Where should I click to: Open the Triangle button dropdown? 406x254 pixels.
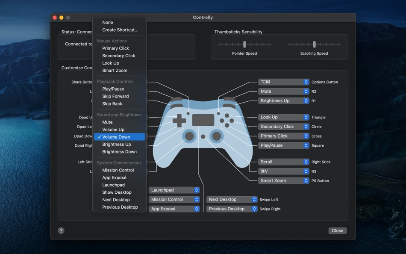[x=283, y=117]
